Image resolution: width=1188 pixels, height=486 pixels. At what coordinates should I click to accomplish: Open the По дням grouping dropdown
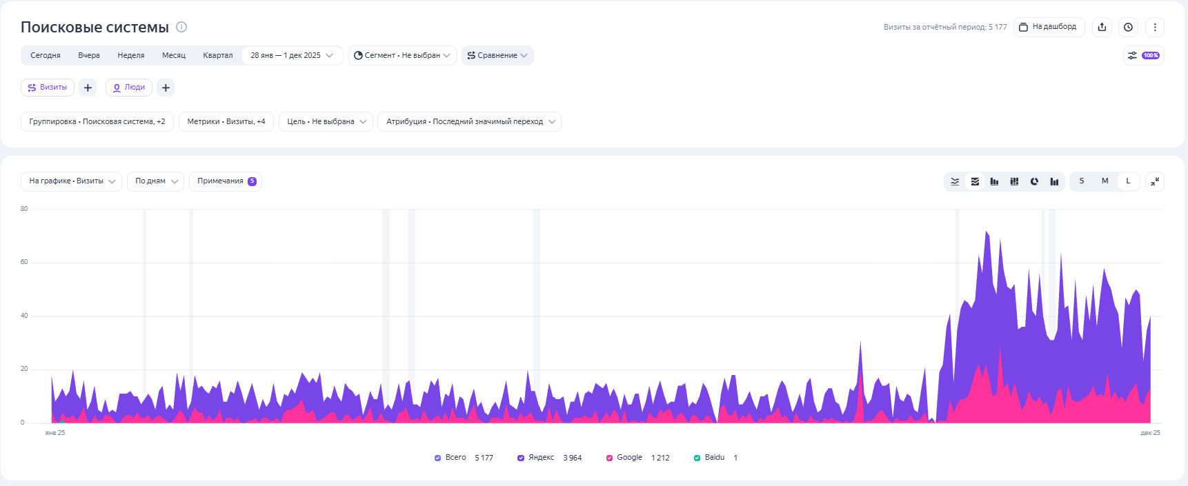point(155,181)
